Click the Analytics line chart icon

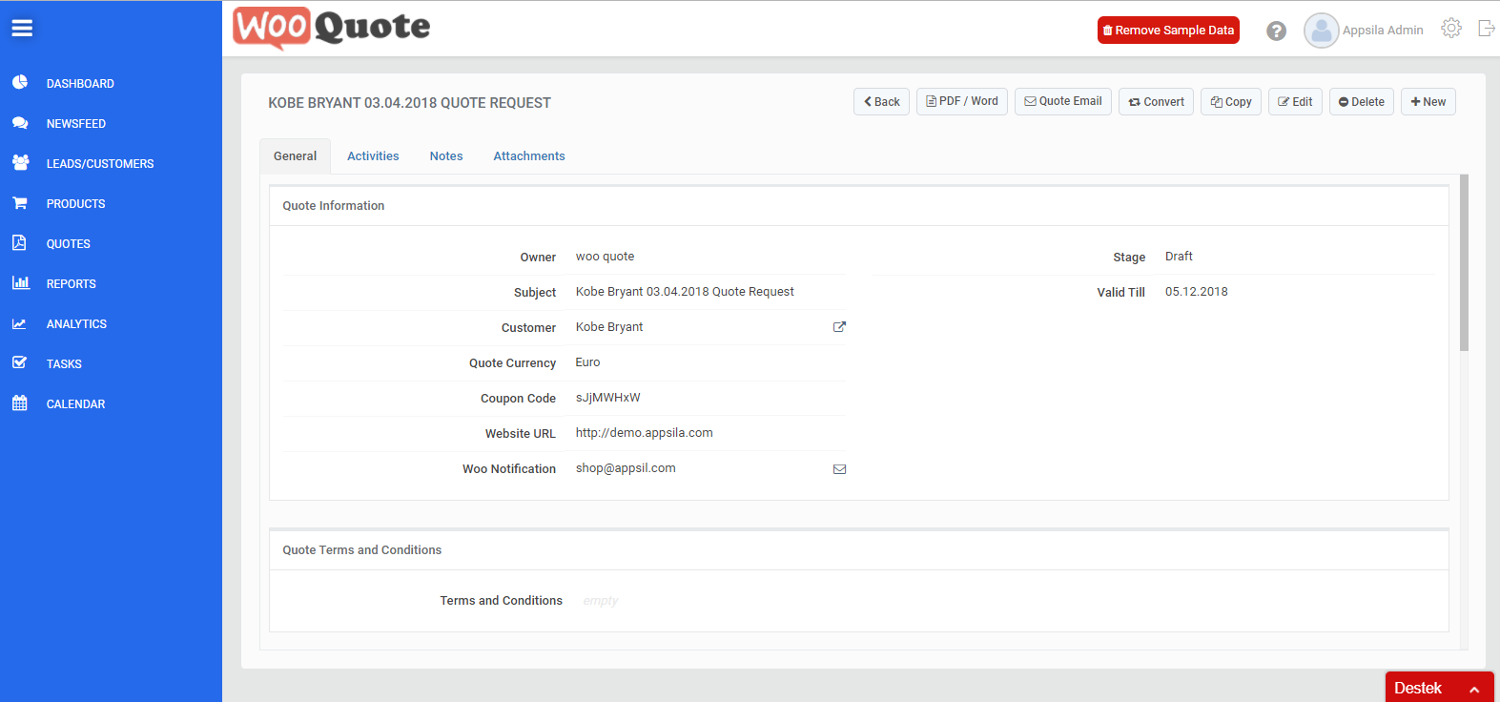click(19, 323)
